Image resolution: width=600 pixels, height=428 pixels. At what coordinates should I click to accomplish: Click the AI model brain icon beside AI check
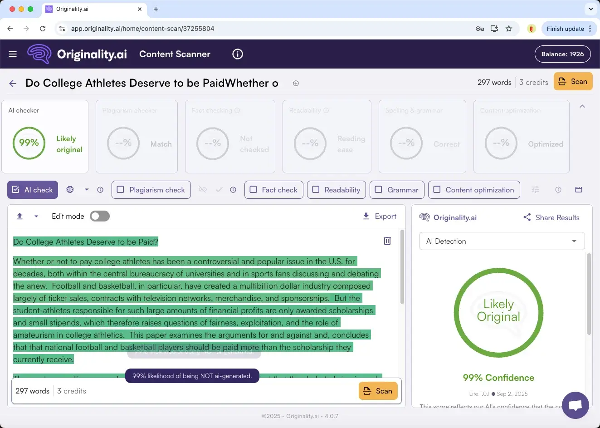tap(70, 190)
